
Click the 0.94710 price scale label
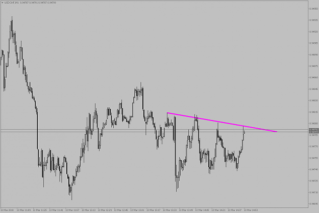313,192
